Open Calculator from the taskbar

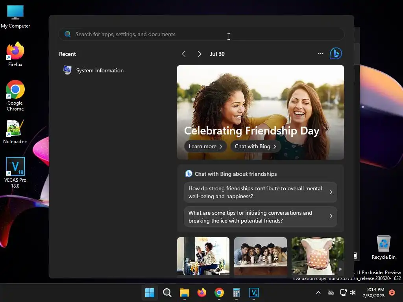(x=237, y=293)
